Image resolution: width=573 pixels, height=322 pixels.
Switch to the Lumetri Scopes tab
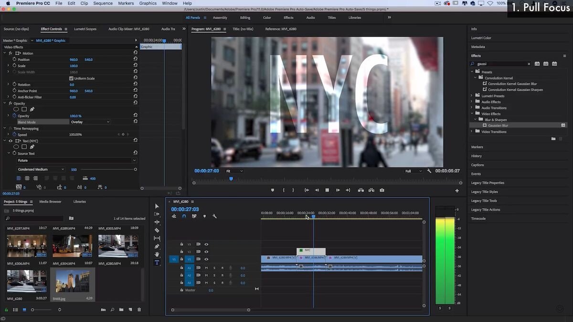coord(85,29)
